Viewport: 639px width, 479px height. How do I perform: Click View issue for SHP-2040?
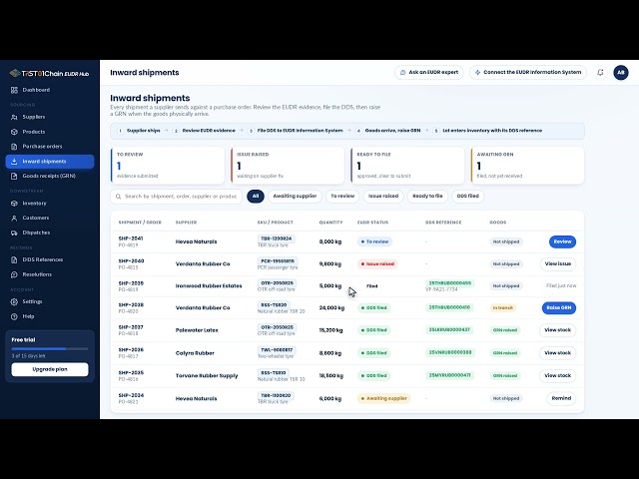[558, 263]
